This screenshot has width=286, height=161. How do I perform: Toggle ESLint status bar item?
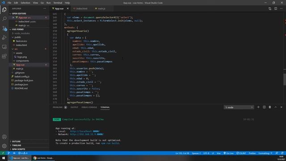coord(241,153)
